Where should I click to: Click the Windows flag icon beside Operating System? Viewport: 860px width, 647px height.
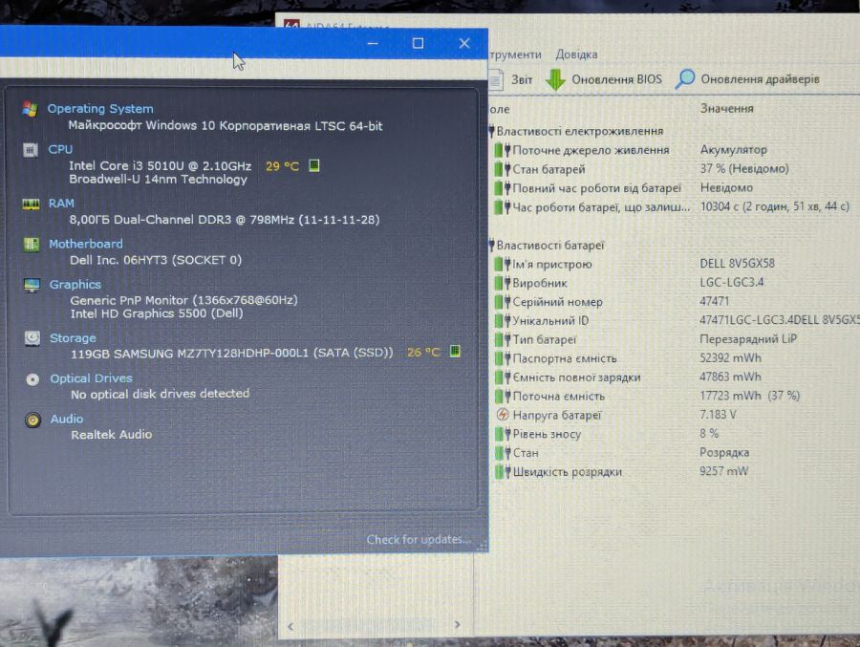(30, 109)
